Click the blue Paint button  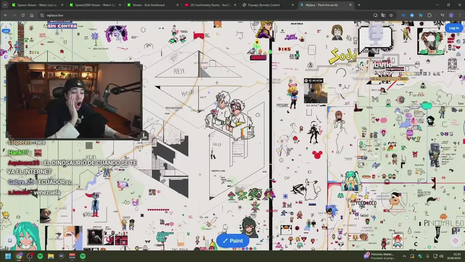[x=232, y=241]
